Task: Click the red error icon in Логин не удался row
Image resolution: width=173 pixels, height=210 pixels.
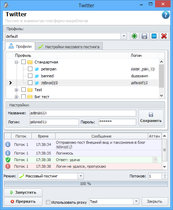Action: [8, 166]
